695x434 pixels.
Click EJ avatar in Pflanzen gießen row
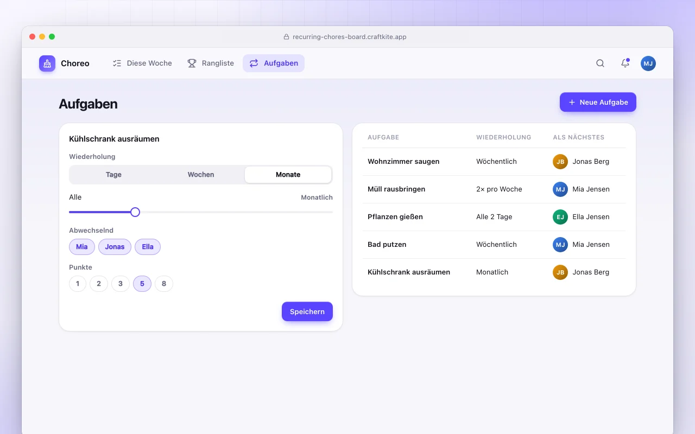click(x=560, y=217)
